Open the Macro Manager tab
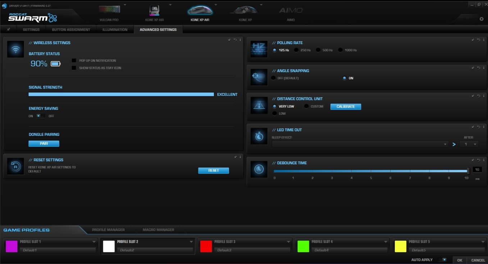 tap(158, 230)
